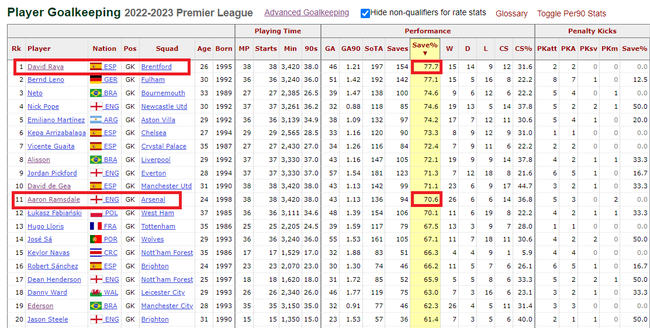The image size is (650, 328).
Task: Click Poland flag in Fabiański row
Action: pos(96,213)
